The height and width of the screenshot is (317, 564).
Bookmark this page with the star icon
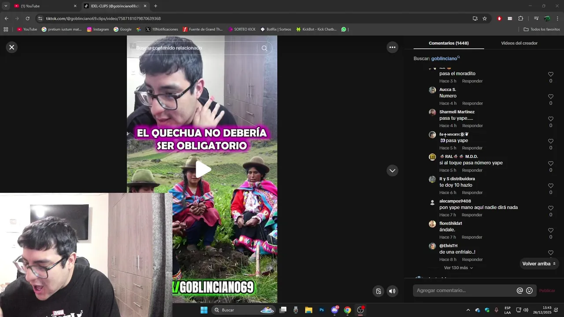coord(485,18)
